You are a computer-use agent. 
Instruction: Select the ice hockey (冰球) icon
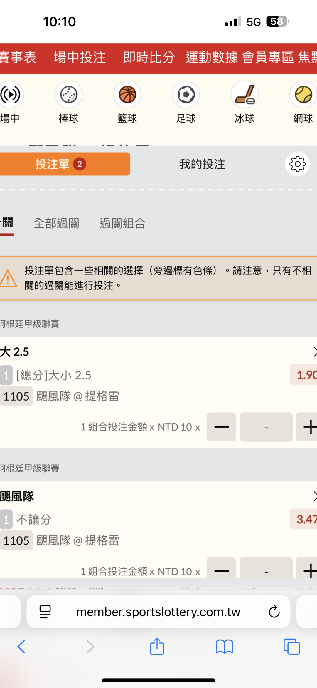(245, 95)
